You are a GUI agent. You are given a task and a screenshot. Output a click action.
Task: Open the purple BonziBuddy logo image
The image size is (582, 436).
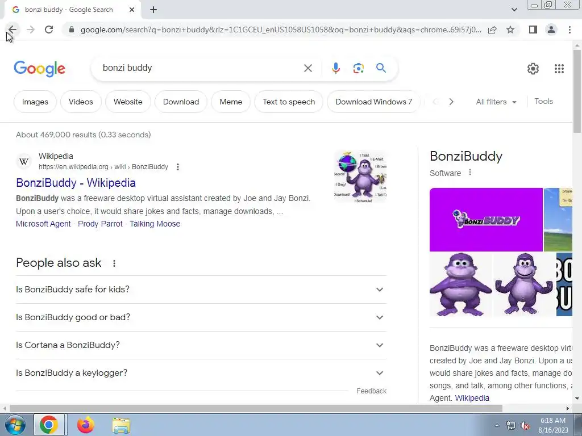pyautogui.click(x=486, y=220)
